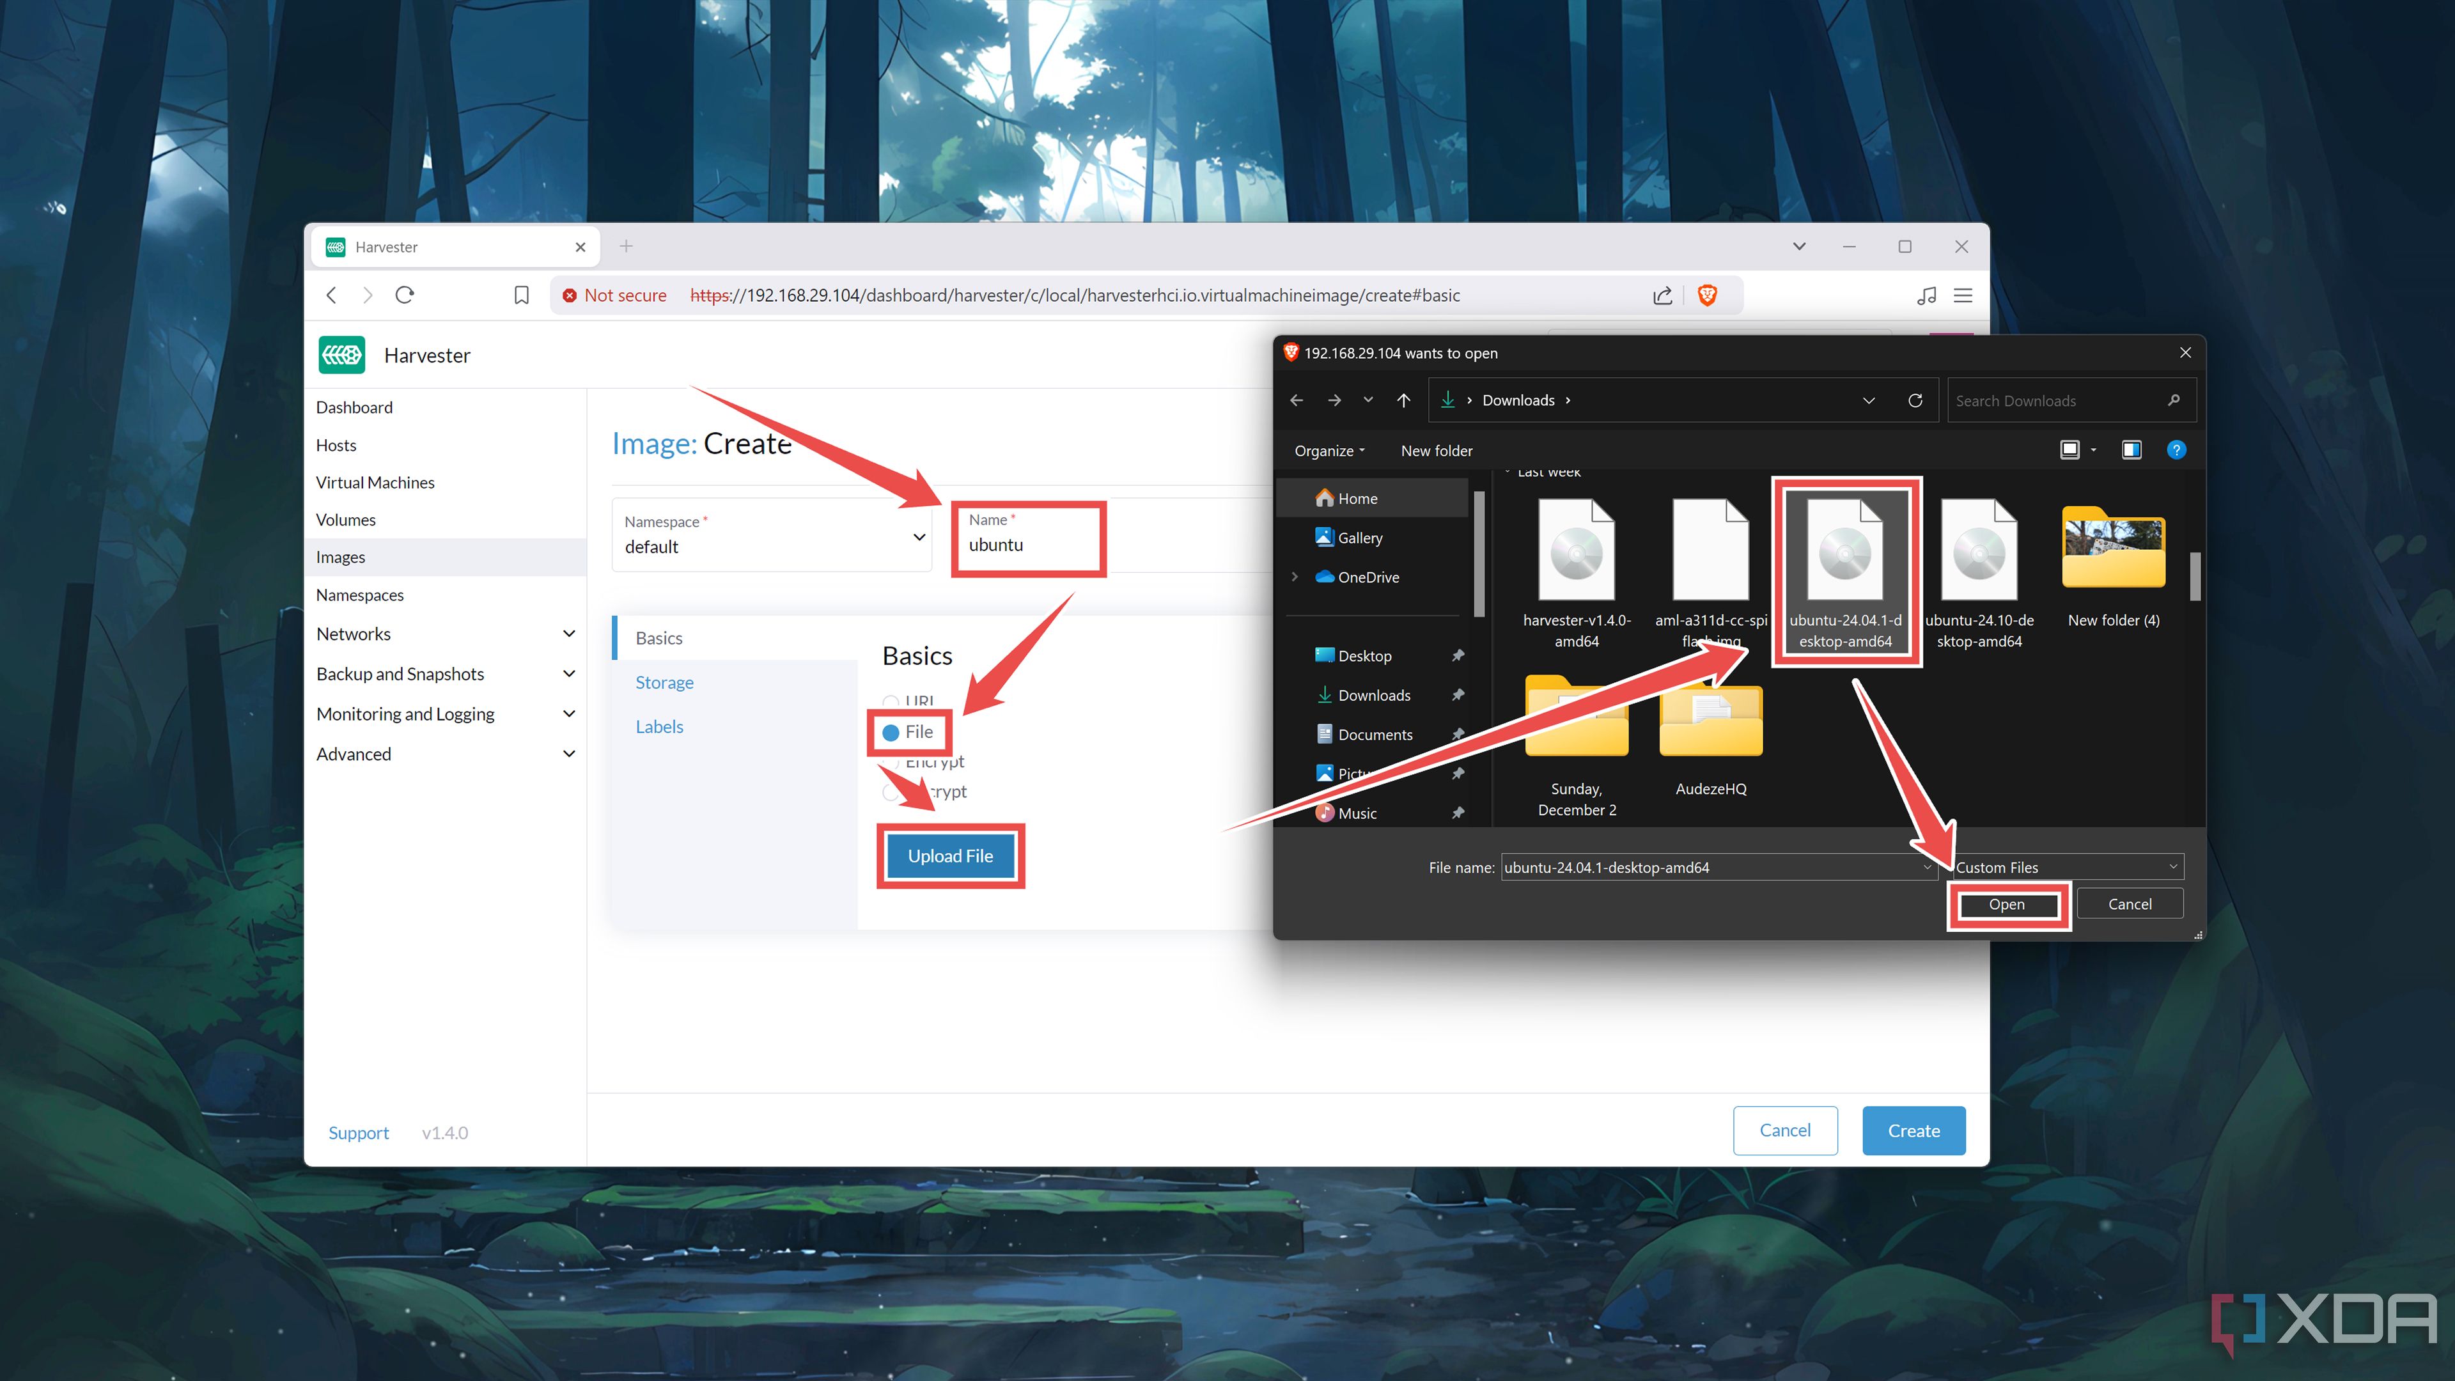Expand Networks in sidebar
This screenshot has height=1381, width=2455.
(569, 634)
